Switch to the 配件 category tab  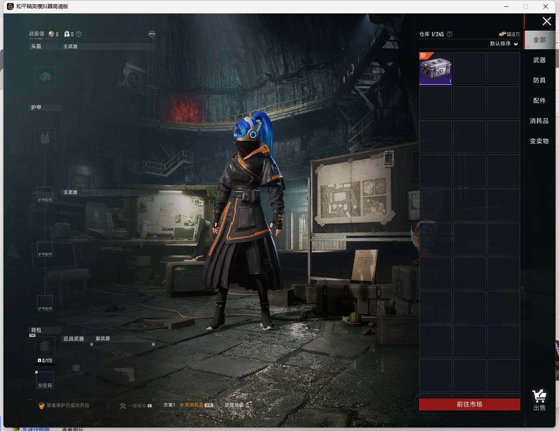(x=540, y=101)
